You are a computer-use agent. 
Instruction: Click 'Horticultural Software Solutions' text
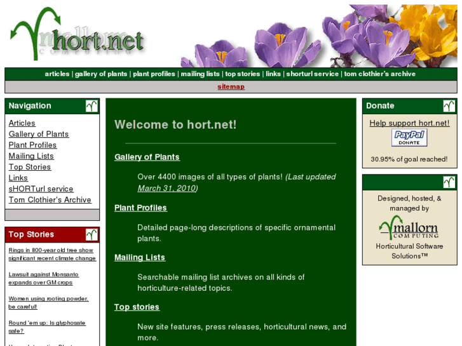point(409,251)
